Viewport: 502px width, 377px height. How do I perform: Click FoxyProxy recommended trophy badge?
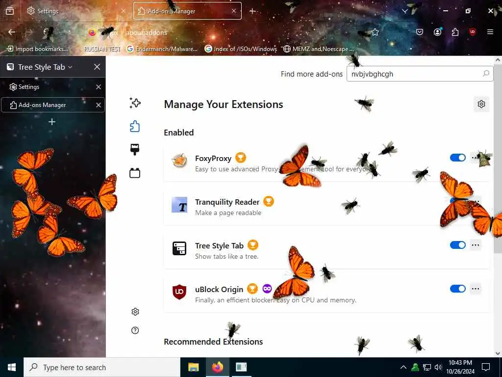pos(240,158)
